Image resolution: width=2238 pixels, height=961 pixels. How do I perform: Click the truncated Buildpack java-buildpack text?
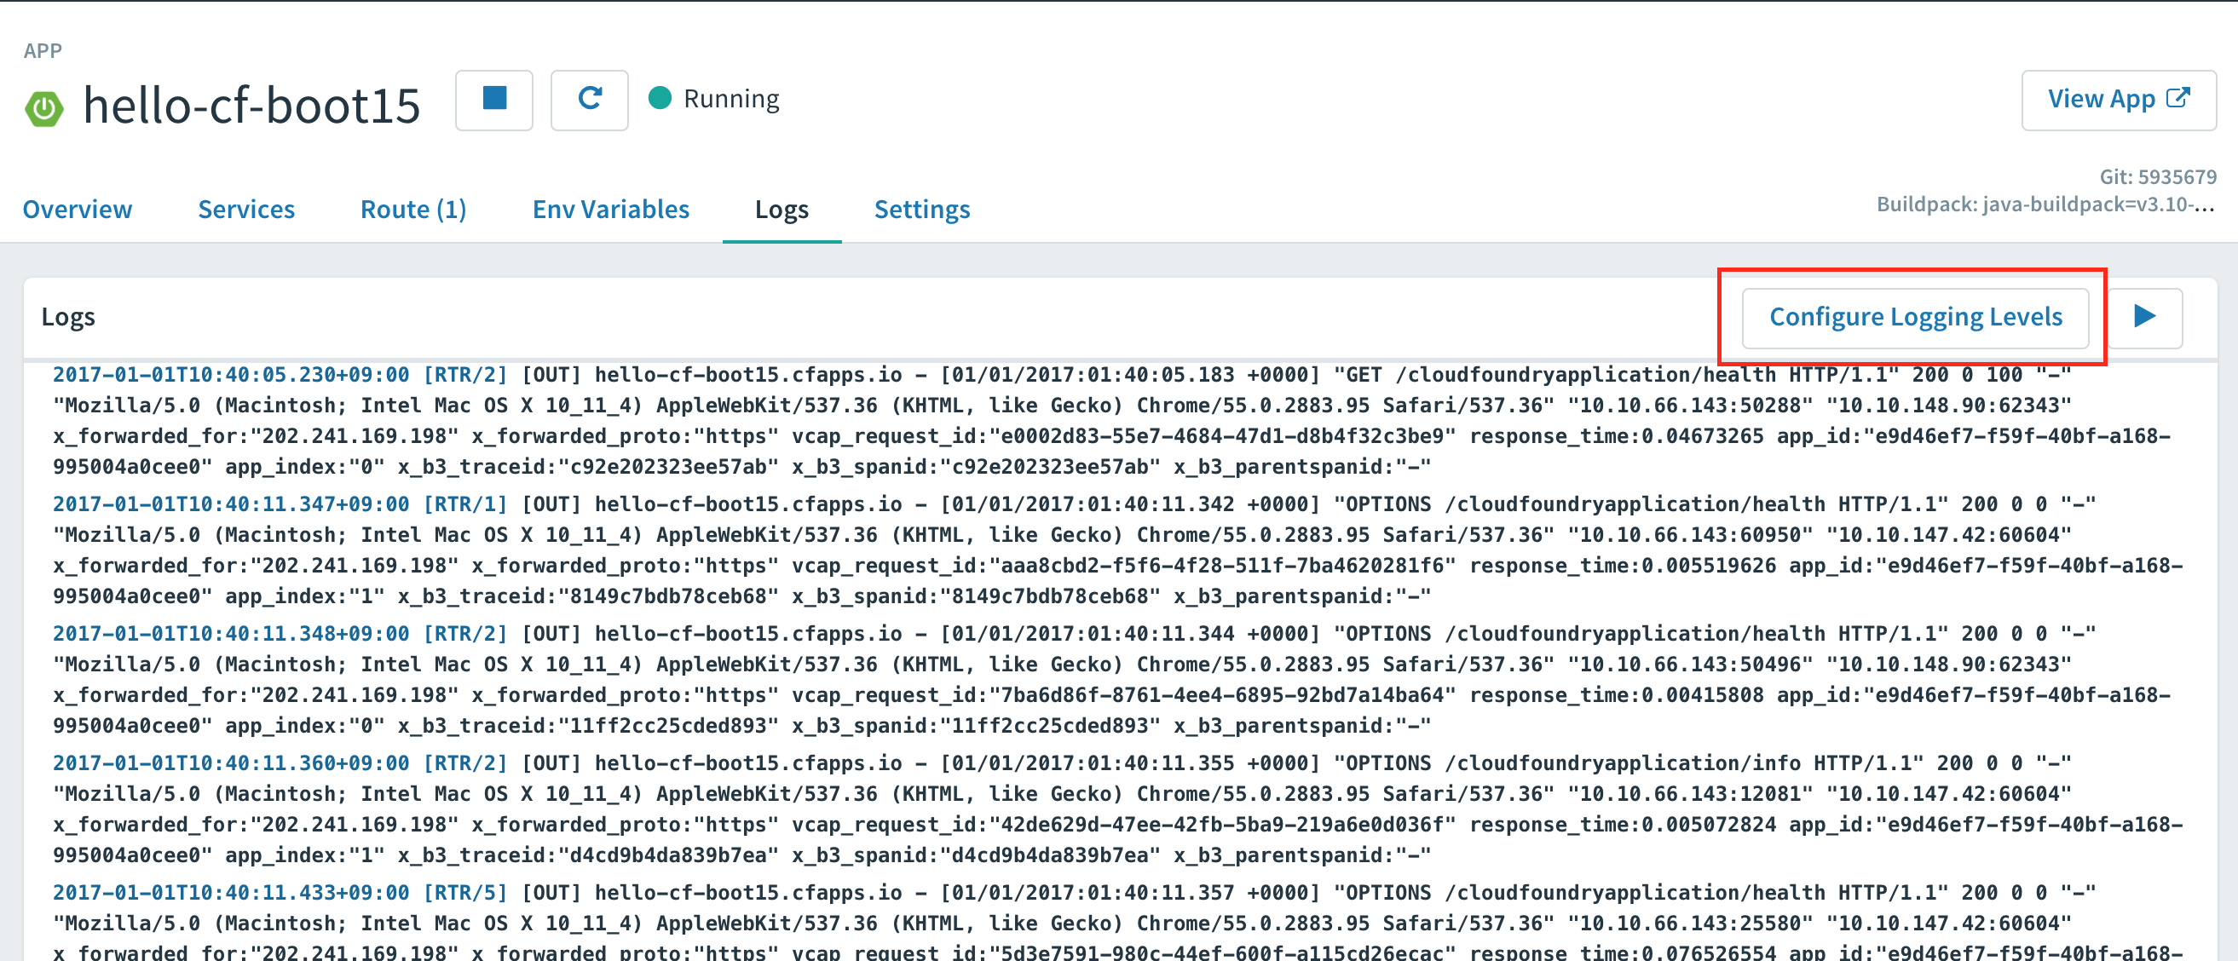2045,204
